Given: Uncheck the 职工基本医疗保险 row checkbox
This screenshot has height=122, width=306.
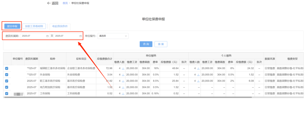Looking at the screenshot, I should tap(7, 81).
